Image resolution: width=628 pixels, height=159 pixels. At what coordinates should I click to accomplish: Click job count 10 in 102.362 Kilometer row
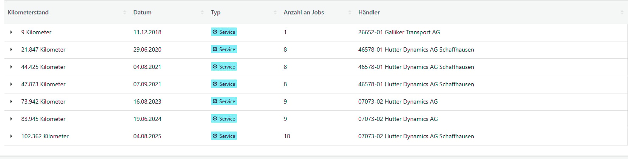coord(287,136)
